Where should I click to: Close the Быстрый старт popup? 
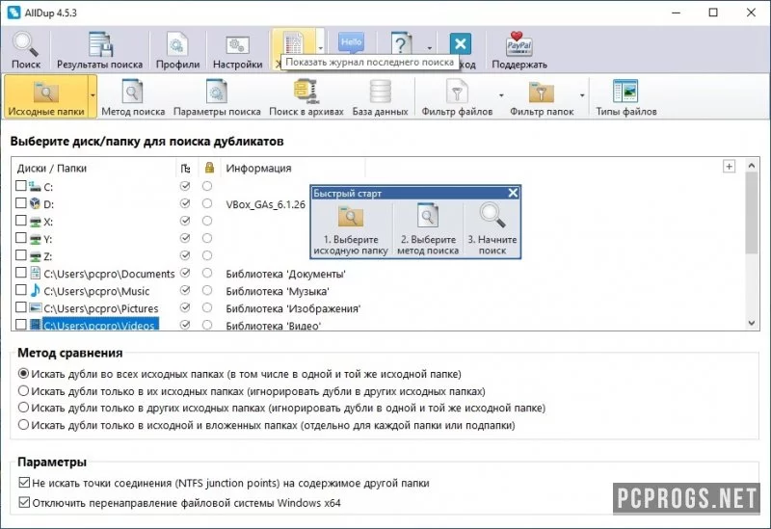click(513, 193)
